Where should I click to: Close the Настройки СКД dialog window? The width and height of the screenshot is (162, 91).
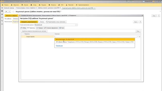click(142, 15)
